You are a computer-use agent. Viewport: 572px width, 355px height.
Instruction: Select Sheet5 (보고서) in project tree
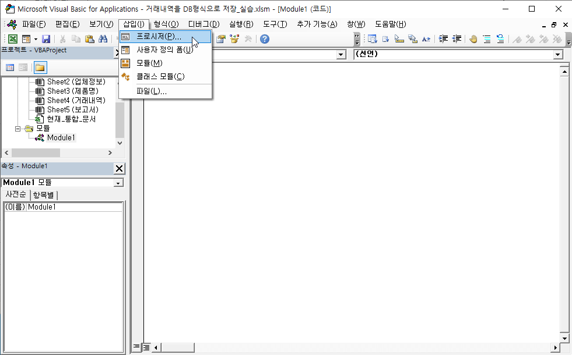click(73, 109)
